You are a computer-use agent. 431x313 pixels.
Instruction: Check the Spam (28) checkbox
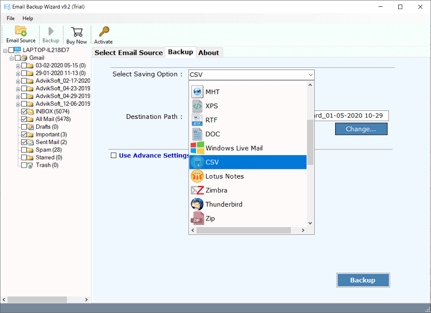(x=24, y=150)
